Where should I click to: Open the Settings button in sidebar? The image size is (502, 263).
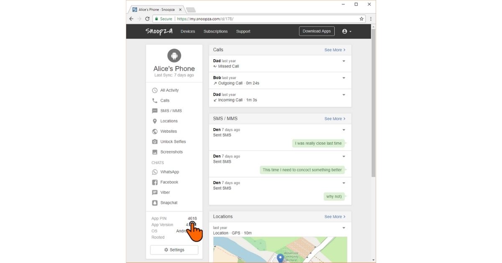[174, 250]
